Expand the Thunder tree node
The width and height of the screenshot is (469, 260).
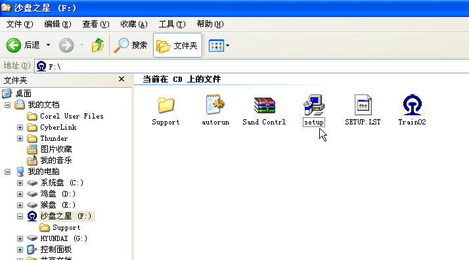(20, 139)
